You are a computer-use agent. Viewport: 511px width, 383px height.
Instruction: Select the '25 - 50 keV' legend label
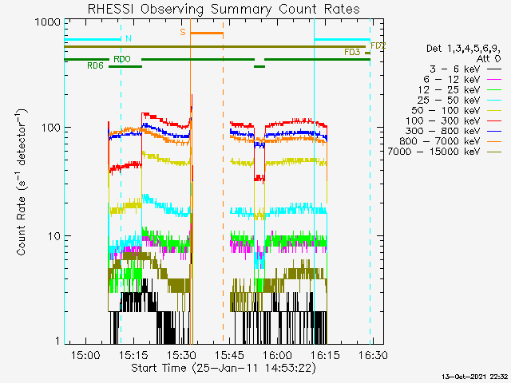pos(449,100)
